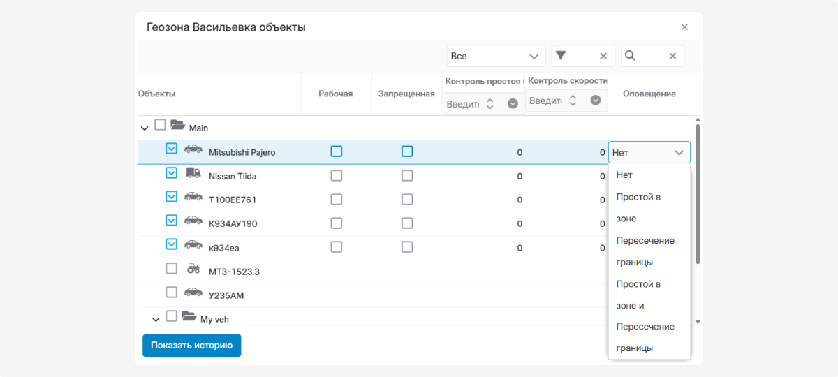Click the up arrow in Контроль простоя stepper
The width and height of the screenshot is (838, 377).
[x=490, y=100]
